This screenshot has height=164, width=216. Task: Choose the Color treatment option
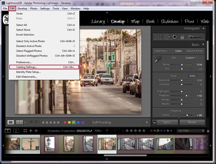[179, 51]
